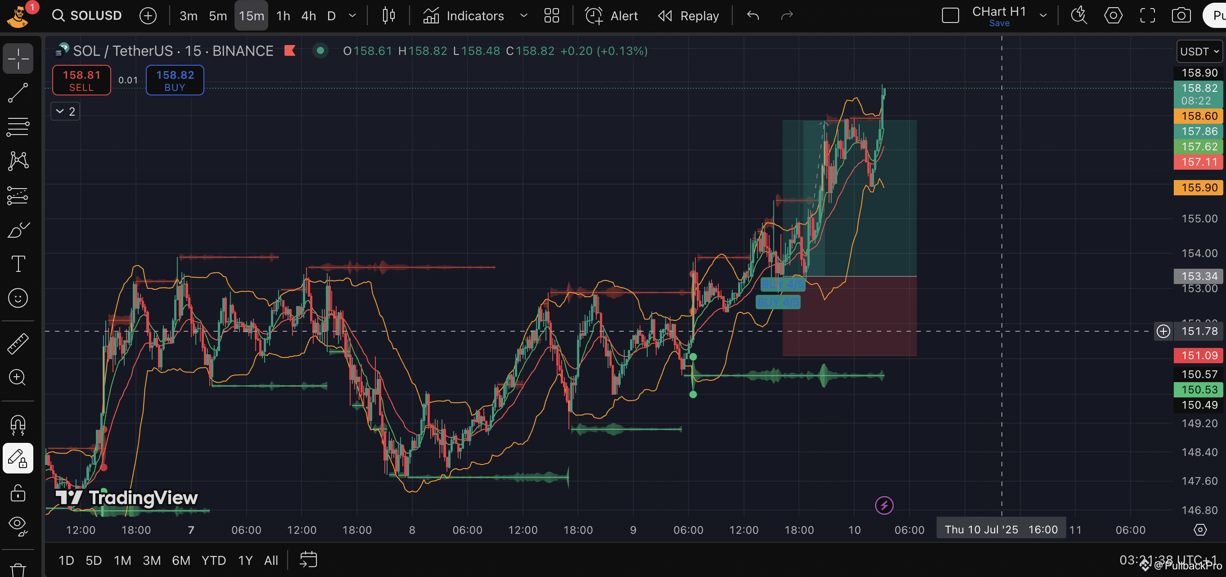Activate the zoom in tool
This screenshot has height=577, width=1226.
(18, 378)
